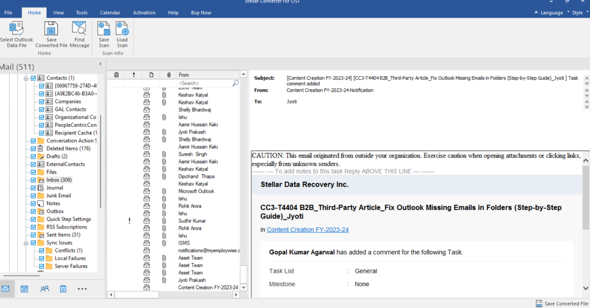The image size is (590, 308).
Task: Click message list scroll up arrow
Action: (244, 74)
